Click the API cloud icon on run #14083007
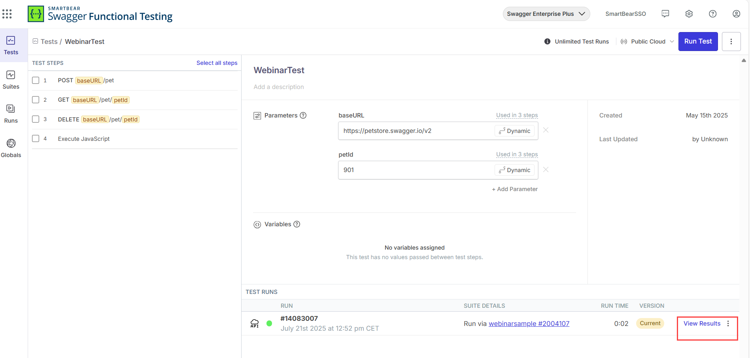This screenshot has width=750, height=358. click(255, 323)
